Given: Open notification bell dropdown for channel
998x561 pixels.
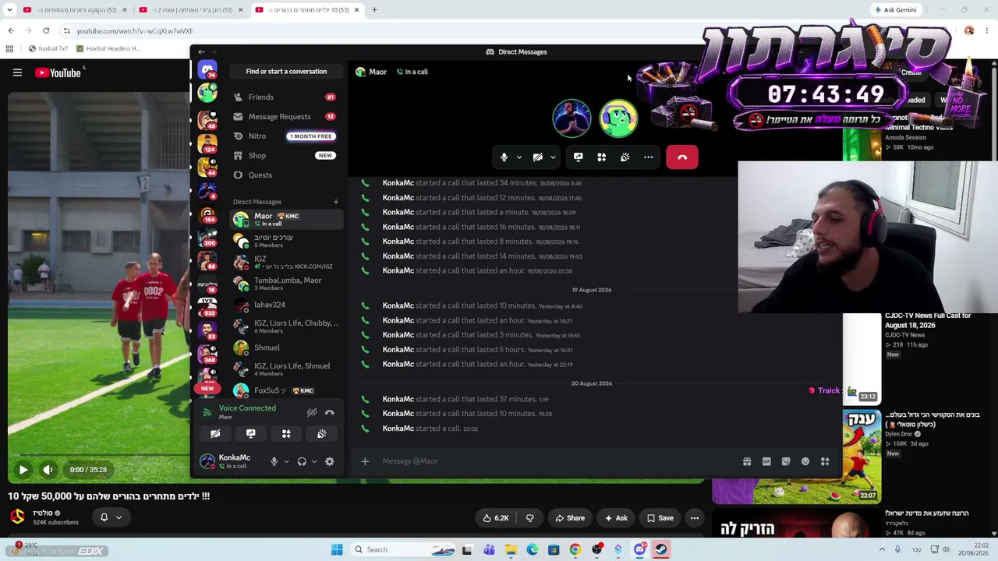Looking at the screenshot, I should pos(110,517).
